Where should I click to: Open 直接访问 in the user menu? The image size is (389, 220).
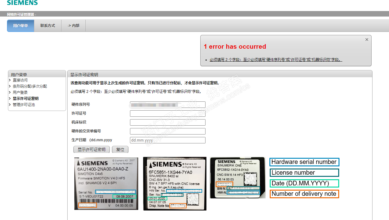20,80
